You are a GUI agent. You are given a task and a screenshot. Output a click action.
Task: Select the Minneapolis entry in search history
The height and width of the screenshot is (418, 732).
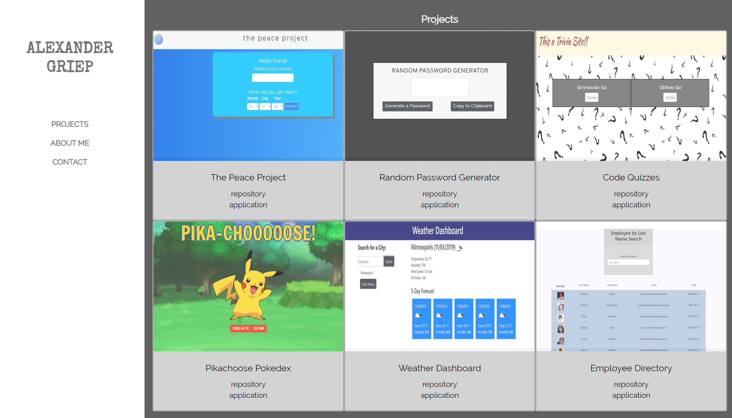[x=367, y=273]
